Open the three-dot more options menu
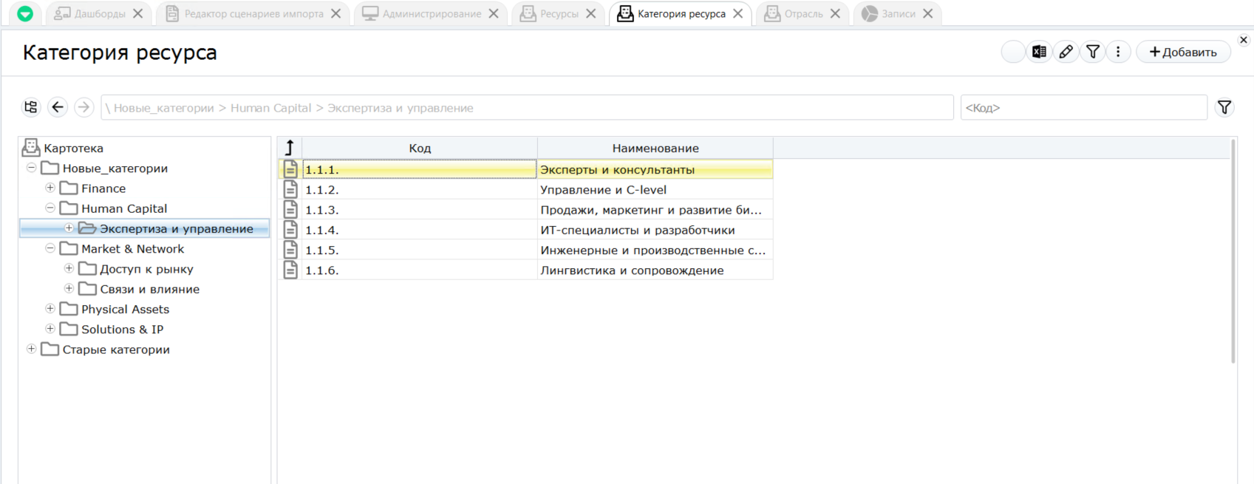This screenshot has width=1254, height=484. [1118, 52]
